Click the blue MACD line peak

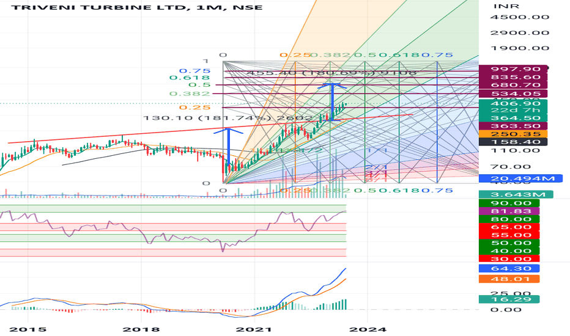[x=345, y=269]
